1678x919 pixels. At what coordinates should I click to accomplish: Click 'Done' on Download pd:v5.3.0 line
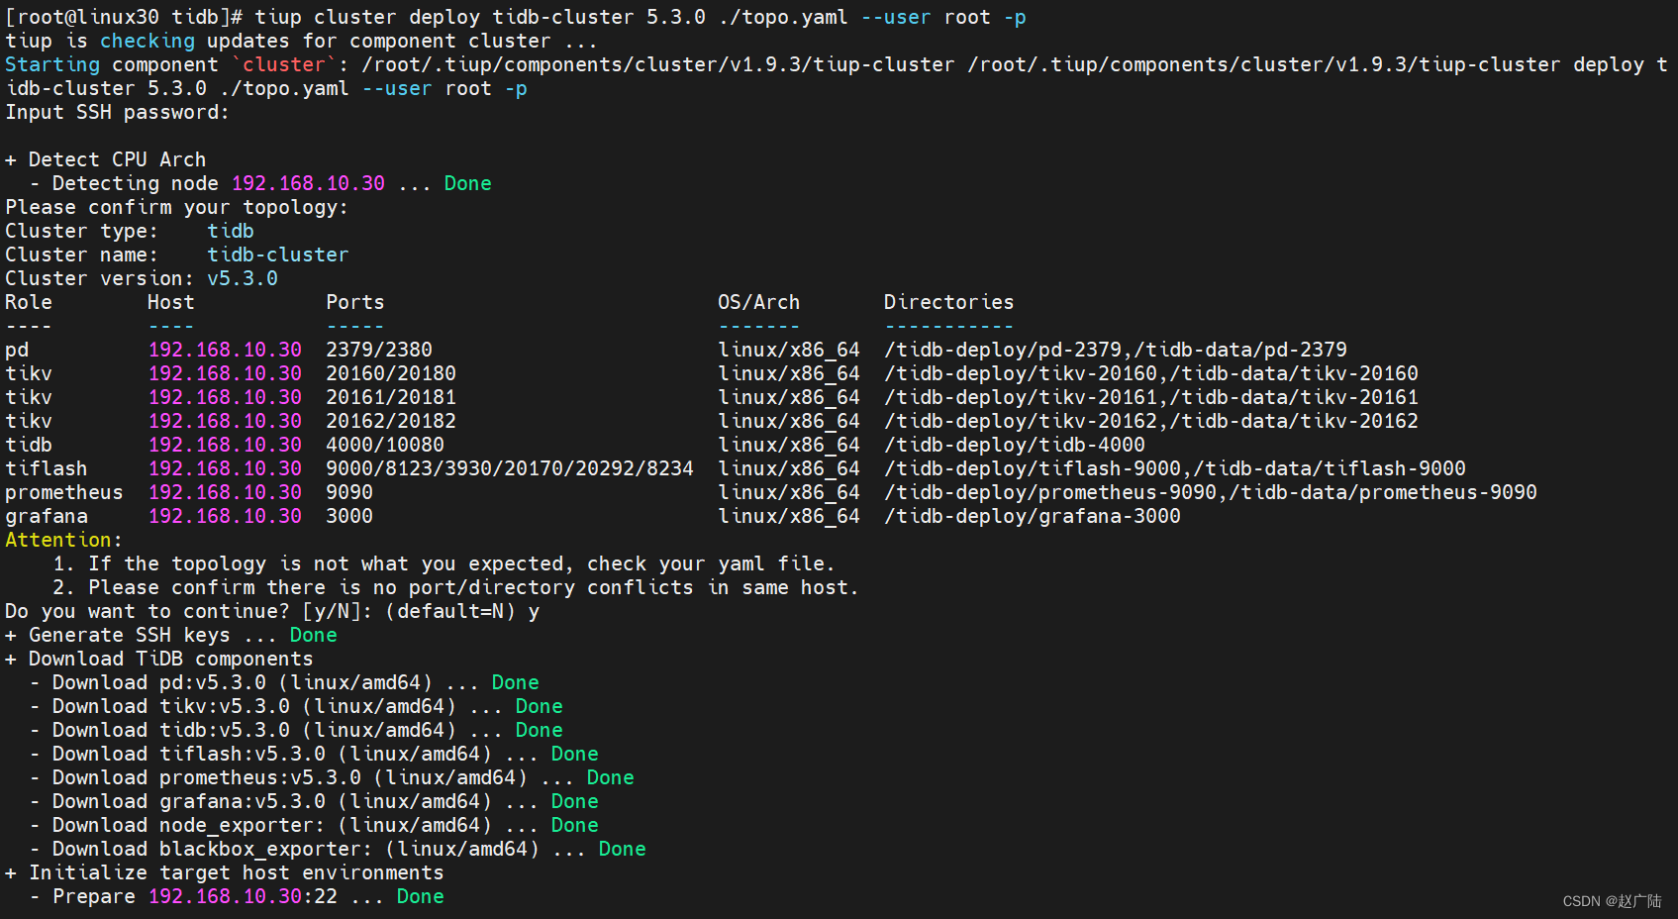[516, 682]
